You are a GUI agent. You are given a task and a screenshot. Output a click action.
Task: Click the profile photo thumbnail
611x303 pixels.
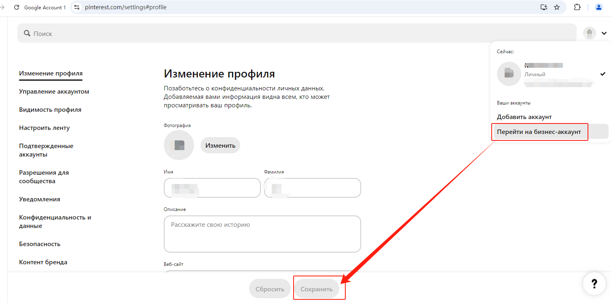(179, 145)
